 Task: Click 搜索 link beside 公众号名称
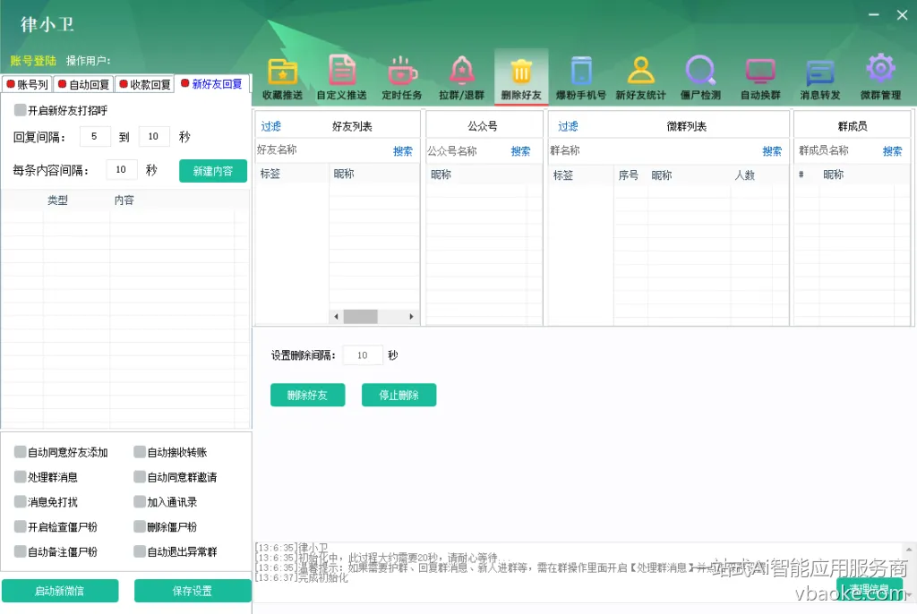520,151
